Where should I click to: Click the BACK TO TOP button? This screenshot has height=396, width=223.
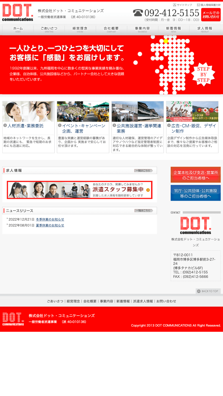click(208, 291)
